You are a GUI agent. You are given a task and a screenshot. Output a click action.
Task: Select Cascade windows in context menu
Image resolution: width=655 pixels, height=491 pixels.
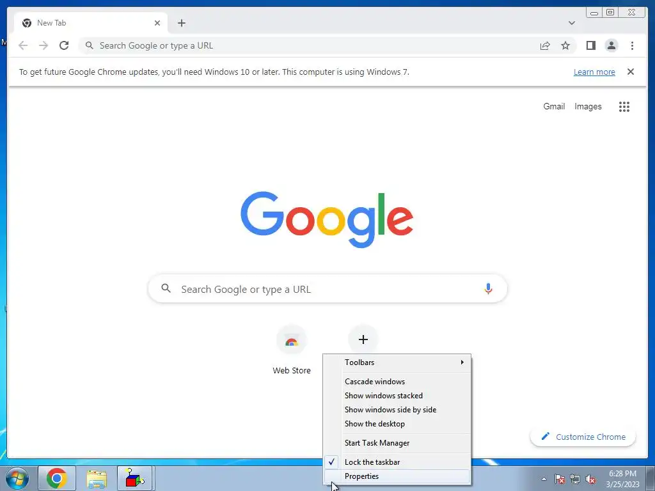click(397, 382)
